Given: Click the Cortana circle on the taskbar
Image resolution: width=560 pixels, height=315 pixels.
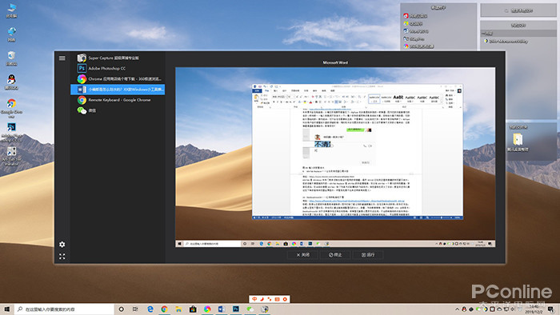Looking at the screenshot, I should point(121,309).
